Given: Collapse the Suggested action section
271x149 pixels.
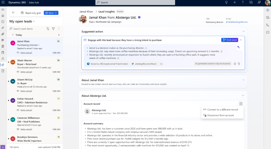Looking at the screenshot, I should 244,31.
